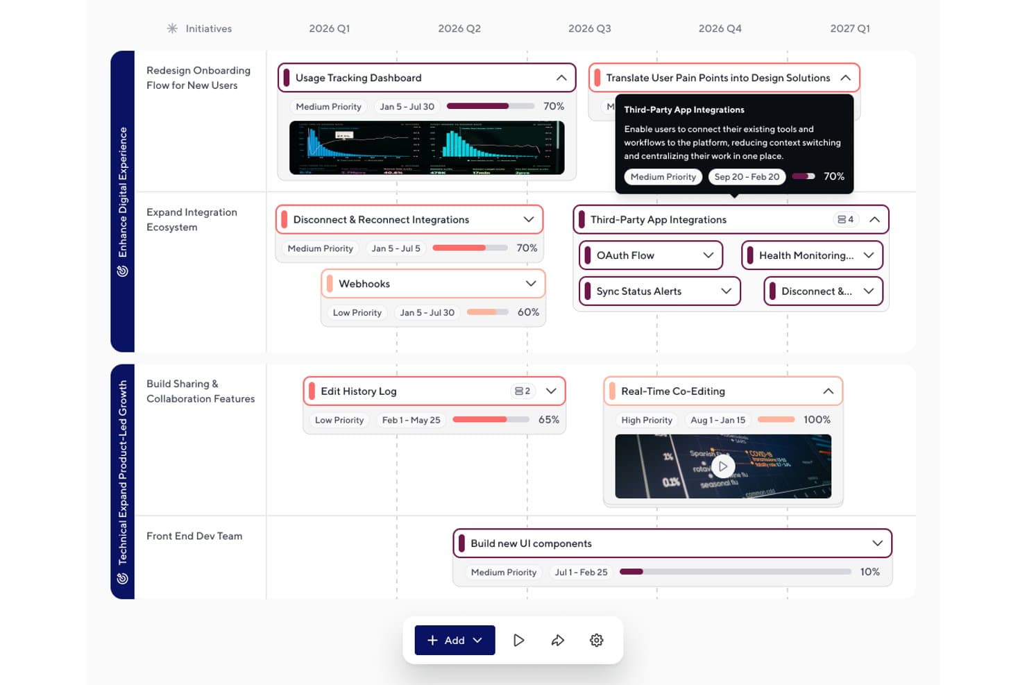
Task: Click Build new UI components progress bar
Action: [x=736, y=572]
